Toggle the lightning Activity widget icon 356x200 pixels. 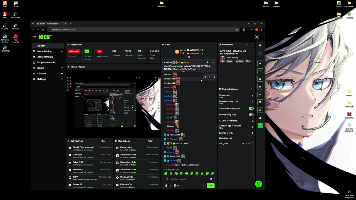click(260, 71)
